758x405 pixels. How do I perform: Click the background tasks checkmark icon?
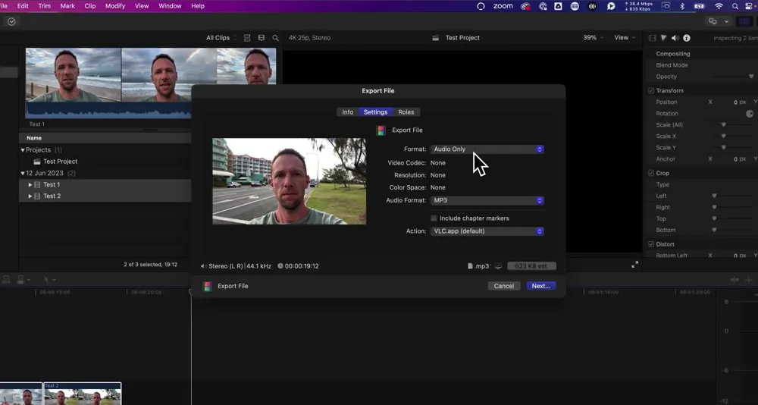[x=11, y=22]
